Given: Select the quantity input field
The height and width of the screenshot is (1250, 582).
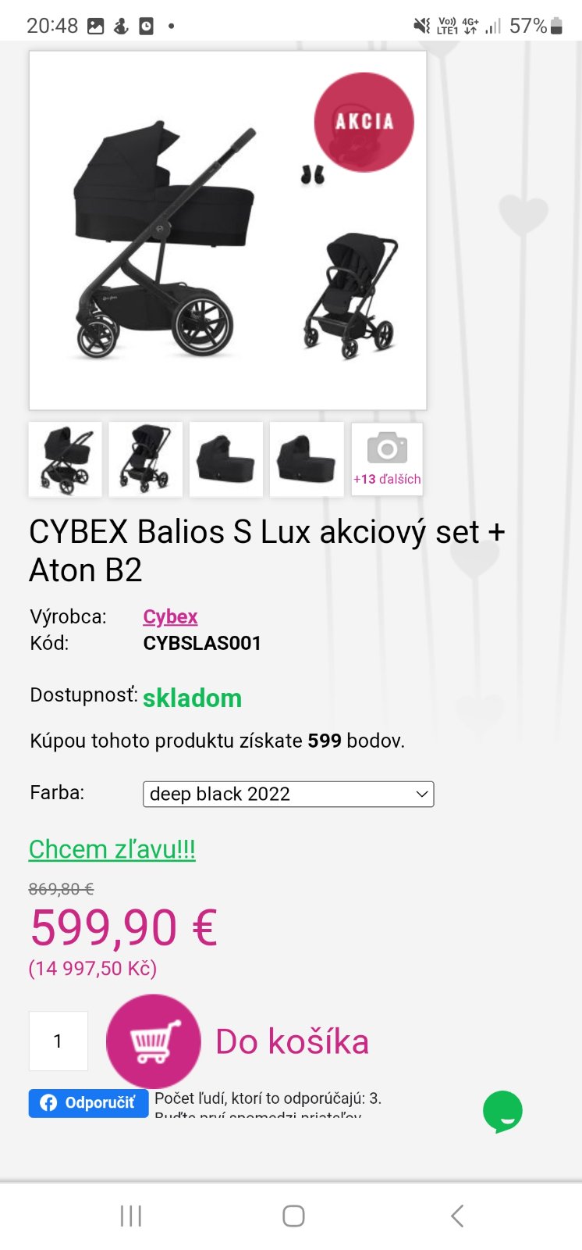Looking at the screenshot, I should 59,1041.
